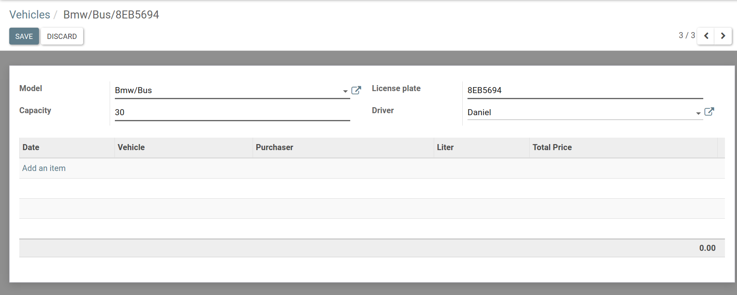737x295 pixels.
Task: Sort by the Vehicle column header
Action: pos(131,147)
